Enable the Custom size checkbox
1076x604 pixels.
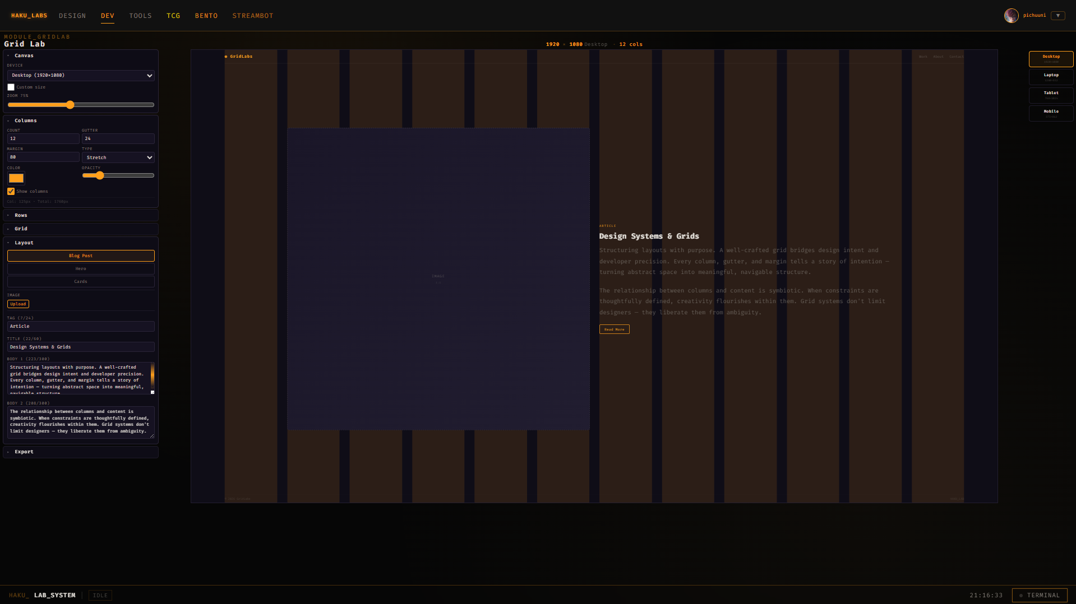(x=11, y=87)
